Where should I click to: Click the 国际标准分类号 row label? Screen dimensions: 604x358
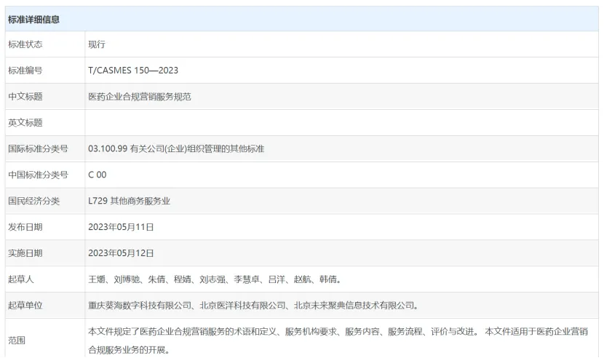tap(38, 149)
